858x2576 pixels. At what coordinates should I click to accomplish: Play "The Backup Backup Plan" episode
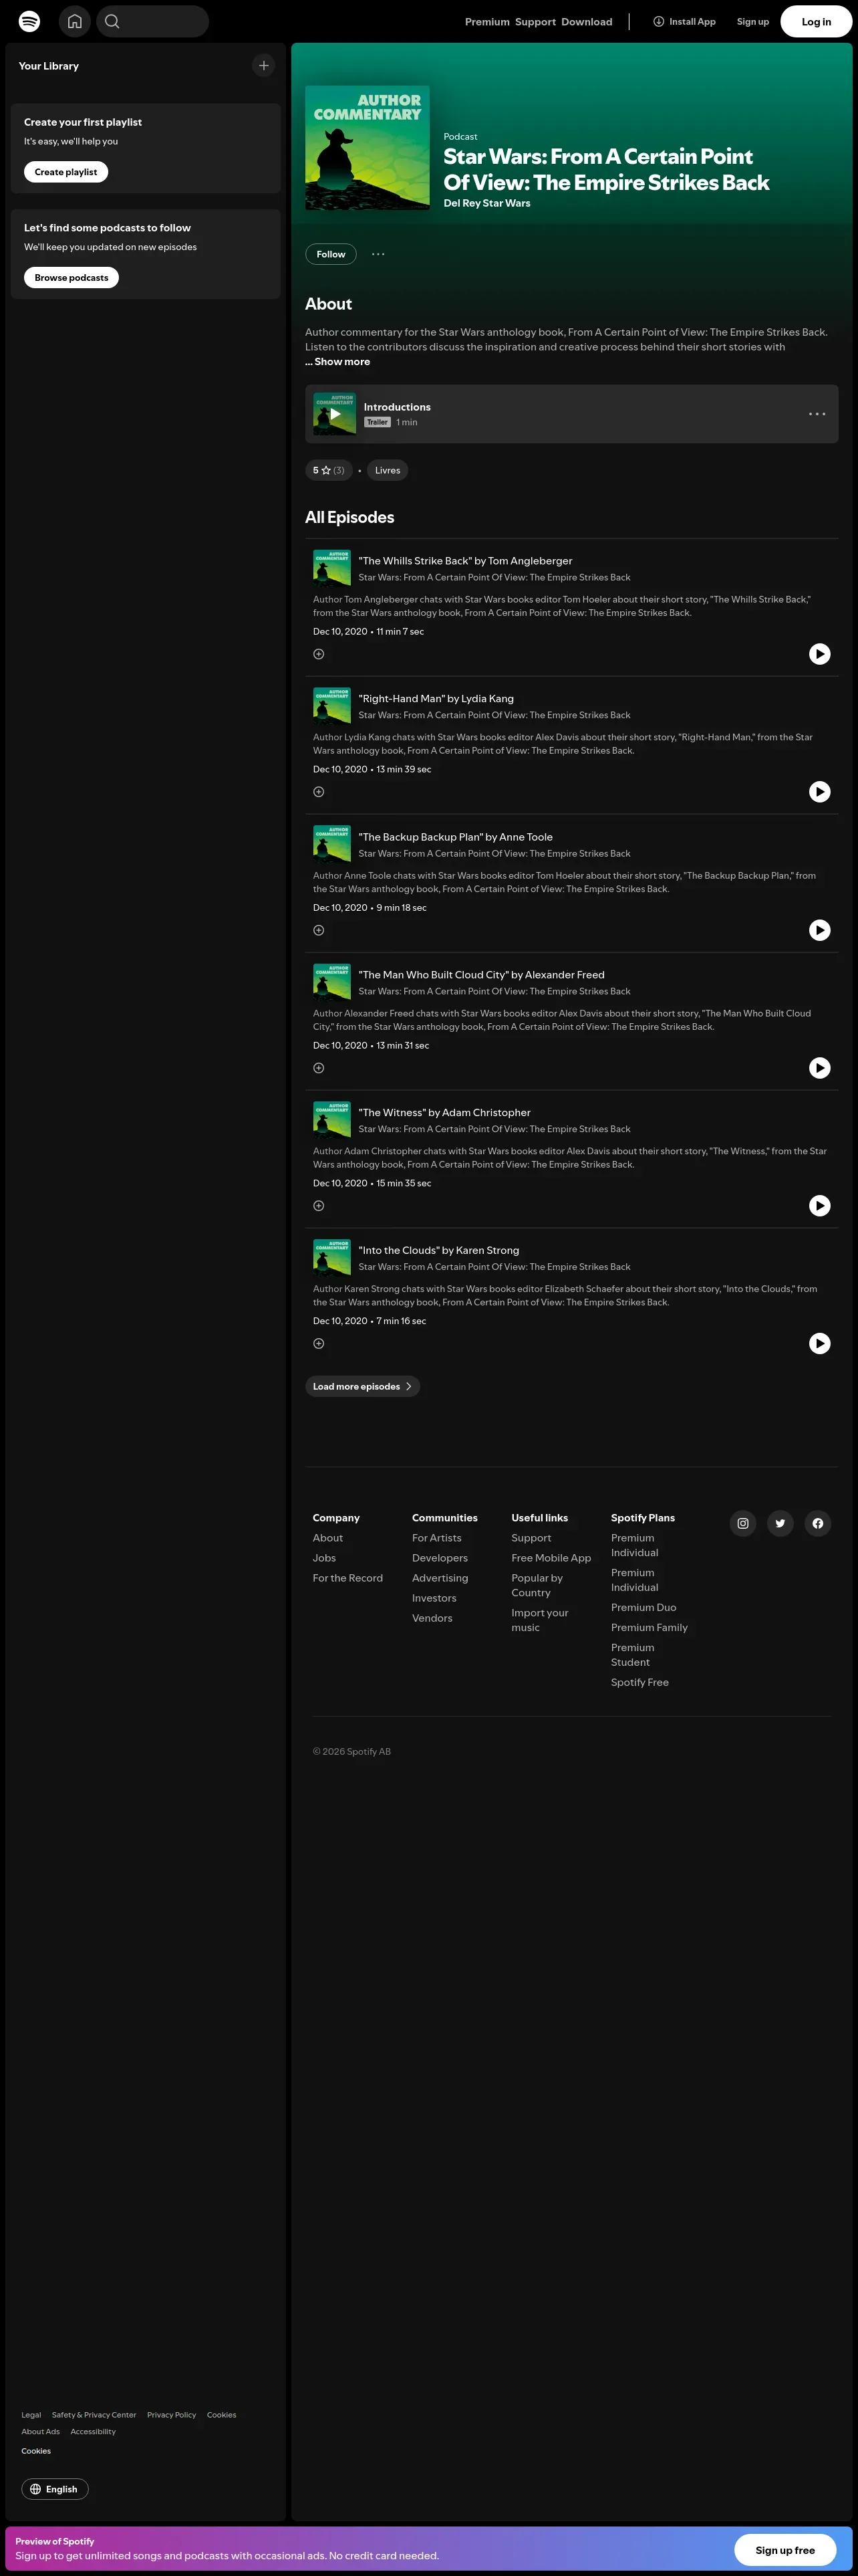(x=819, y=930)
